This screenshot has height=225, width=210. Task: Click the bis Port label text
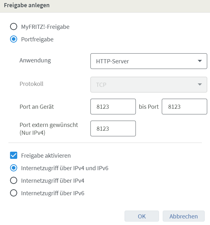coord(149,107)
